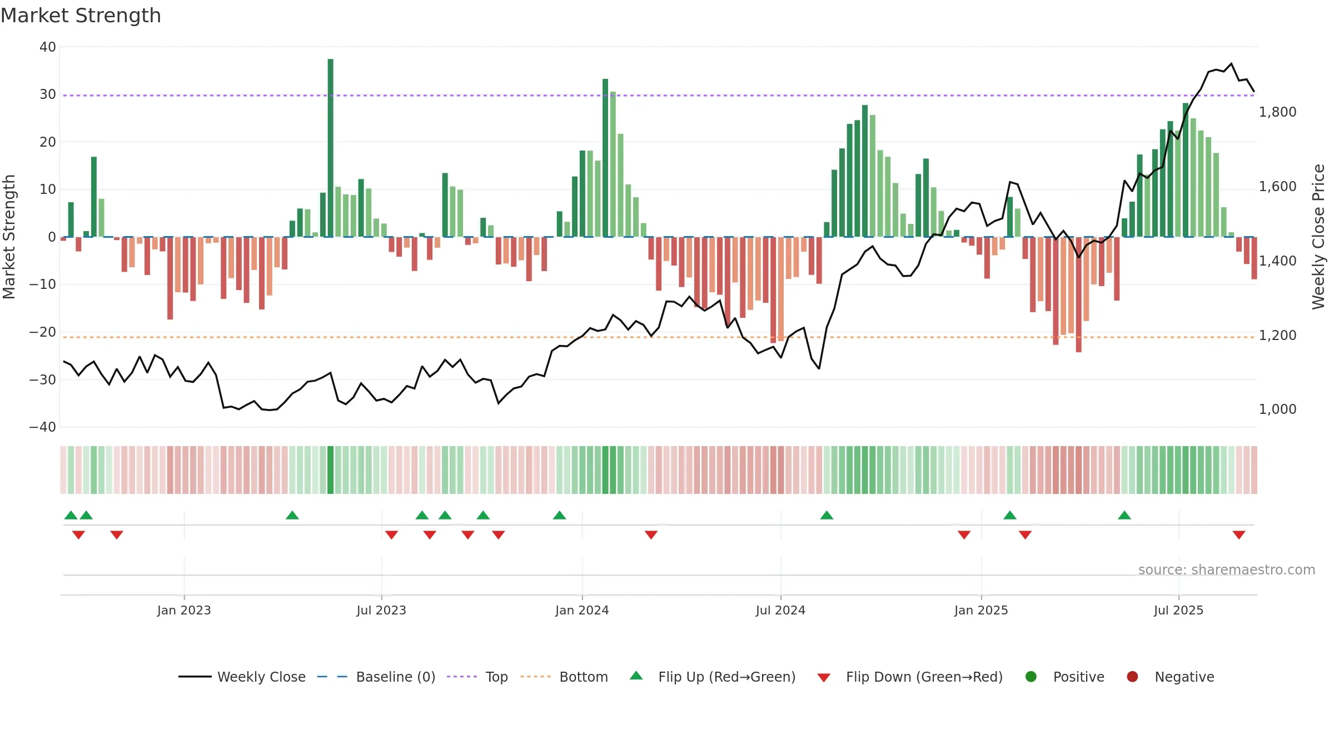Viewport: 1334px width, 750px height.
Task: Click the 1,600 price tick label
Action: (x=1278, y=187)
